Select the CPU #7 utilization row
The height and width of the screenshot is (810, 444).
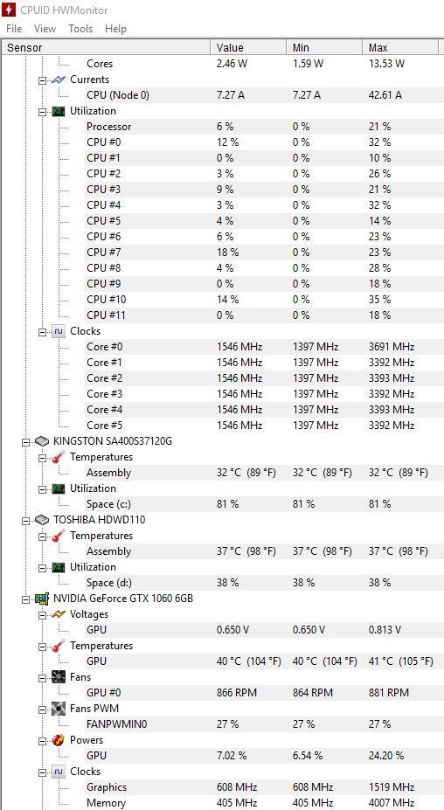pos(222,253)
